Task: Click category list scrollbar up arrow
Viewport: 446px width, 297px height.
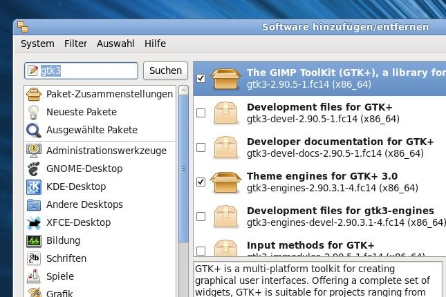Action: coord(183,90)
